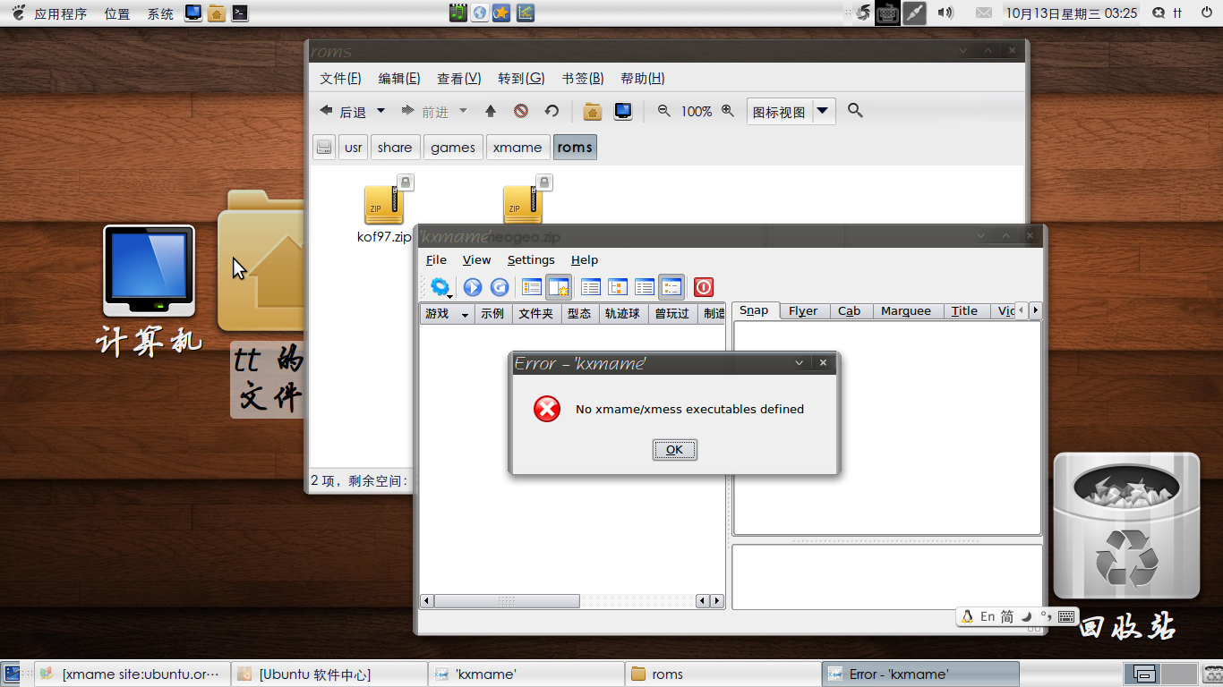Open the View menu in kxmame

[476, 259]
